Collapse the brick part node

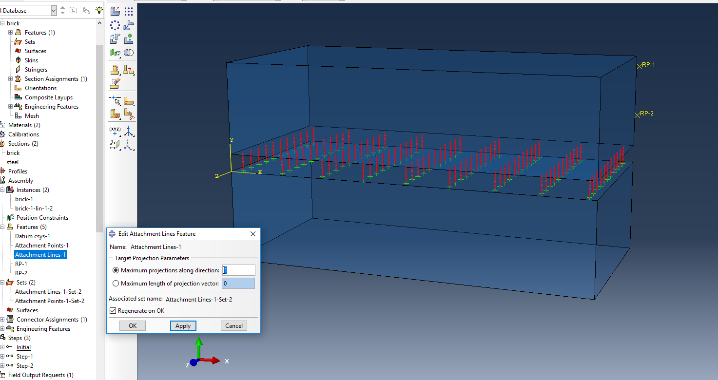2,23
